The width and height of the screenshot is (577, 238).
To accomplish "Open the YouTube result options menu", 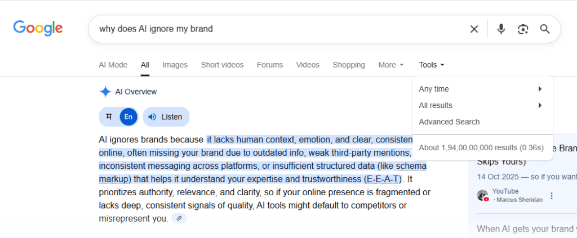I will pos(552,196).
